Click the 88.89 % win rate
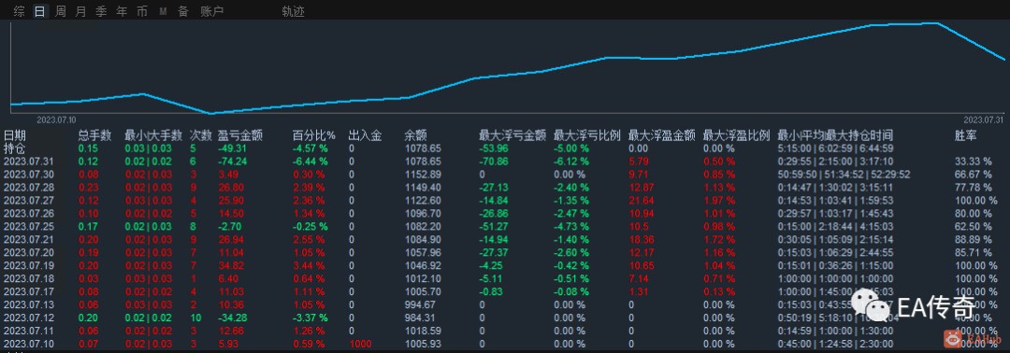 click(x=974, y=240)
